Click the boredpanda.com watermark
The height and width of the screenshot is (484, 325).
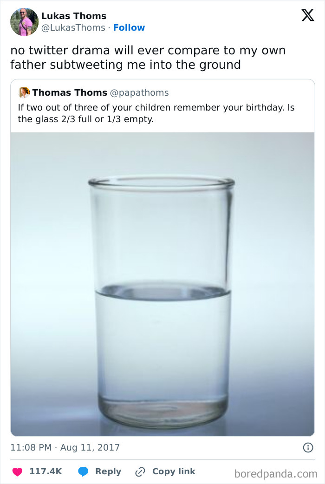pos(276,474)
